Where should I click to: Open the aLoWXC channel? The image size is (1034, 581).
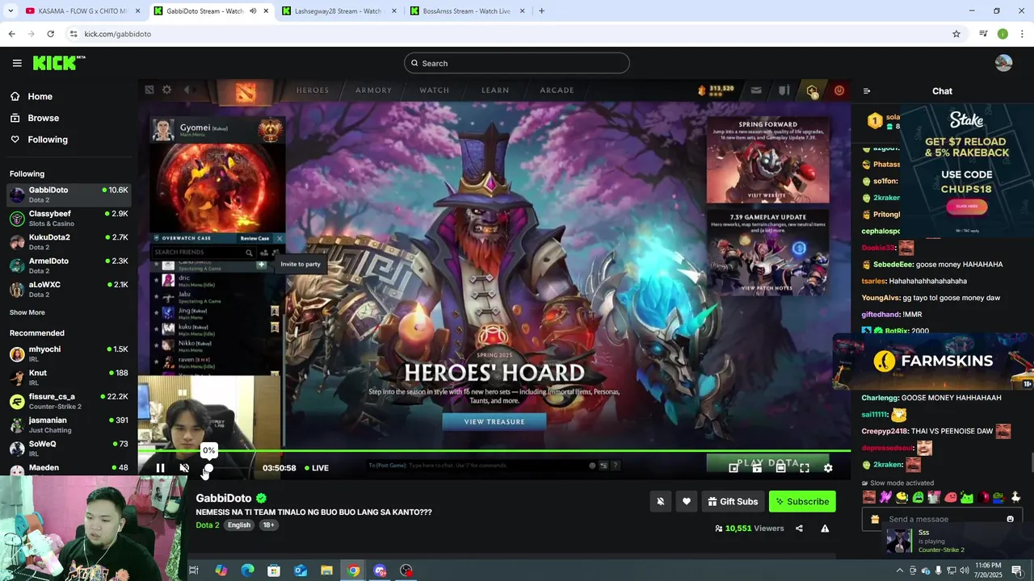click(69, 289)
